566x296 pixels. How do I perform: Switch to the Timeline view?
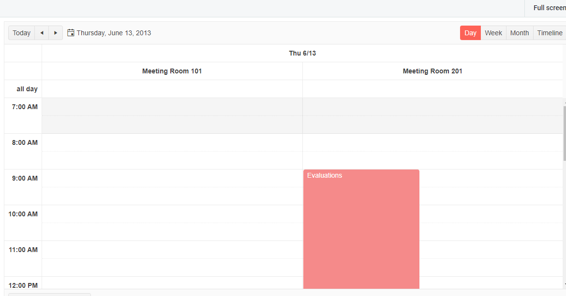(x=550, y=33)
